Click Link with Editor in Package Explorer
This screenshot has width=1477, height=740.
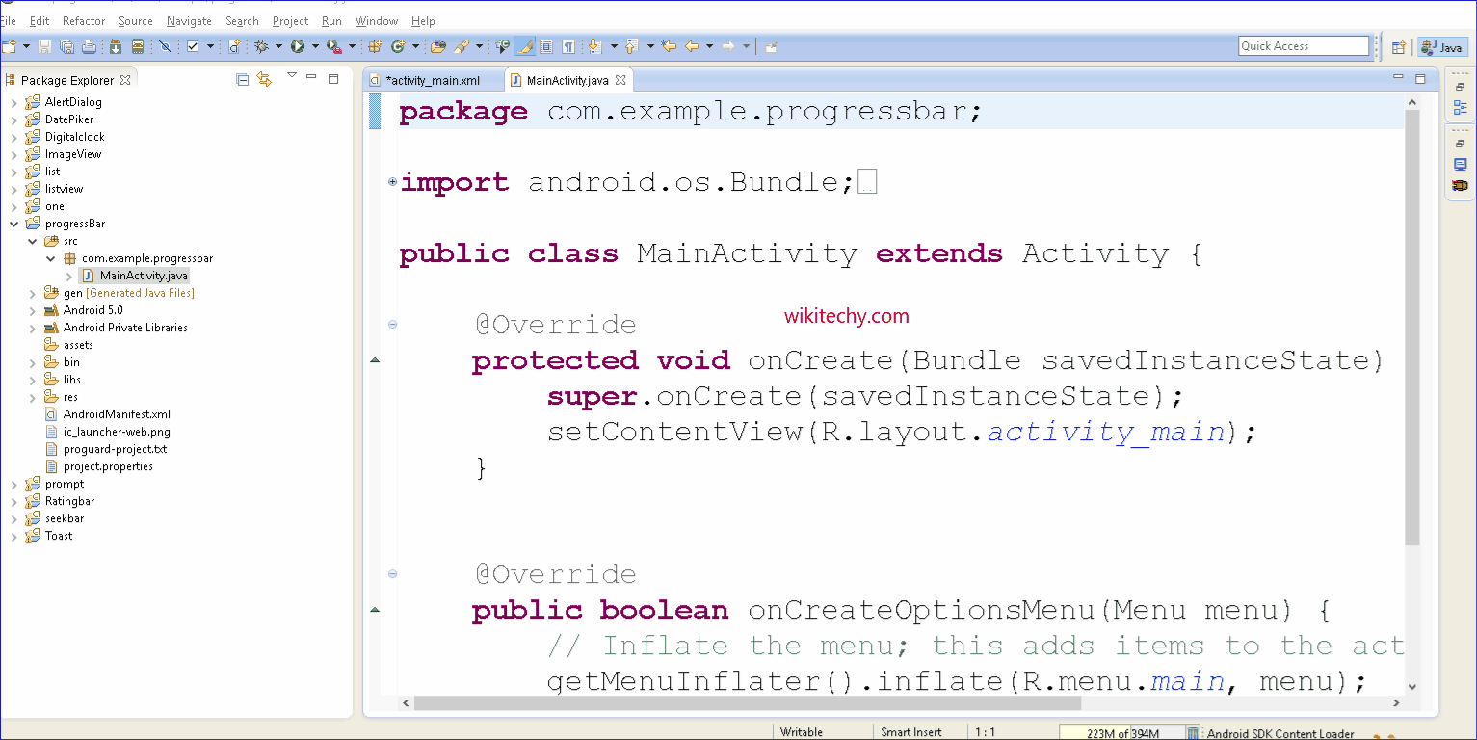[264, 80]
